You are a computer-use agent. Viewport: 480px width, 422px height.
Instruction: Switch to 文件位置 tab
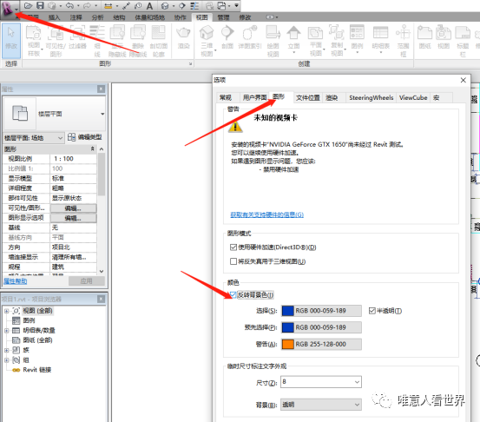(x=307, y=98)
